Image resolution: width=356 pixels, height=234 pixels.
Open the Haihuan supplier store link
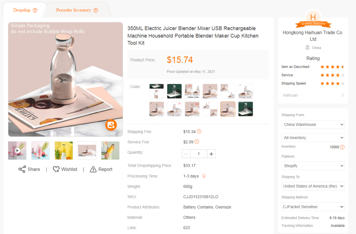click(313, 95)
